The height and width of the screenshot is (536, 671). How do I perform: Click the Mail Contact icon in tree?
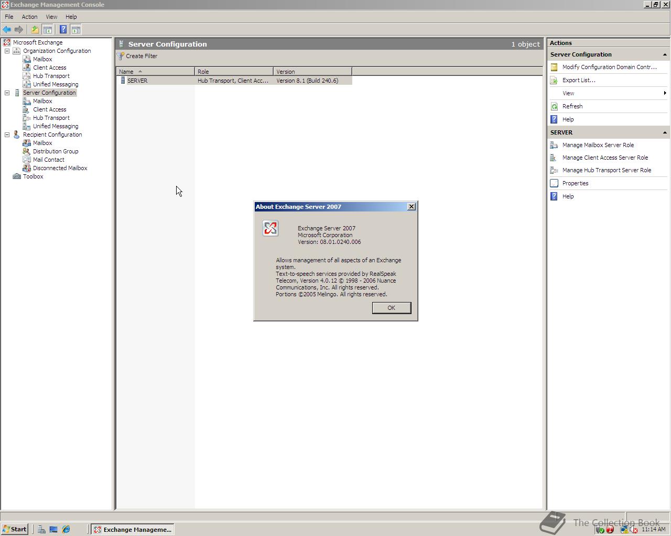pyautogui.click(x=27, y=160)
